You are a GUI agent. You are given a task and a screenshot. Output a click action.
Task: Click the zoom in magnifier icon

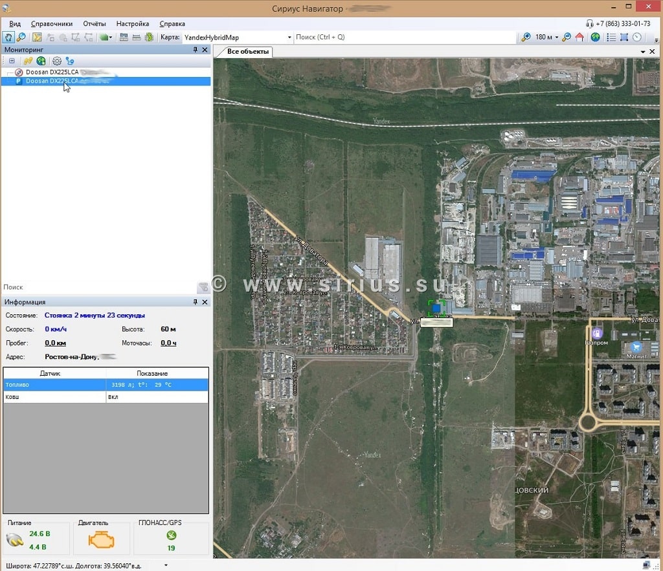(x=526, y=38)
